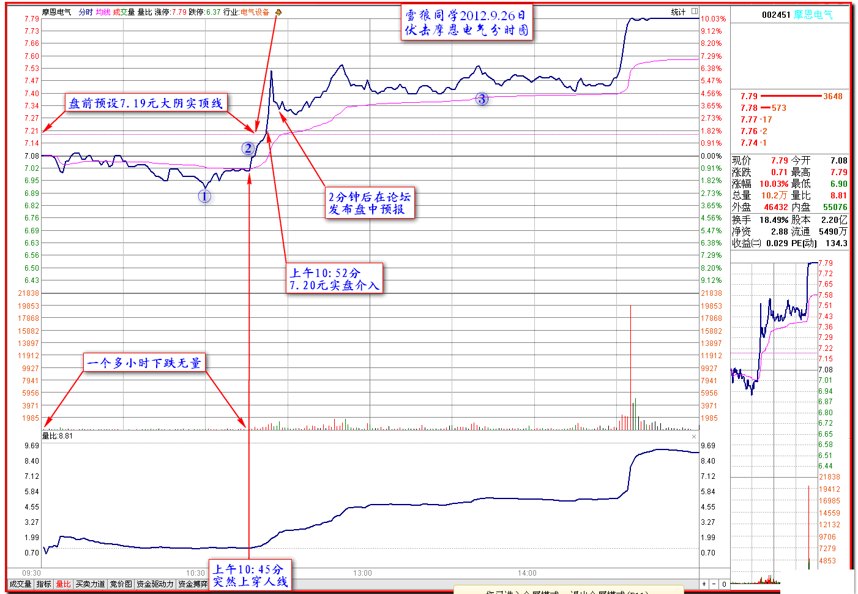The width and height of the screenshot is (858, 594).
Task: Click the 换手 18.49% value
Action: [x=774, y=220]
